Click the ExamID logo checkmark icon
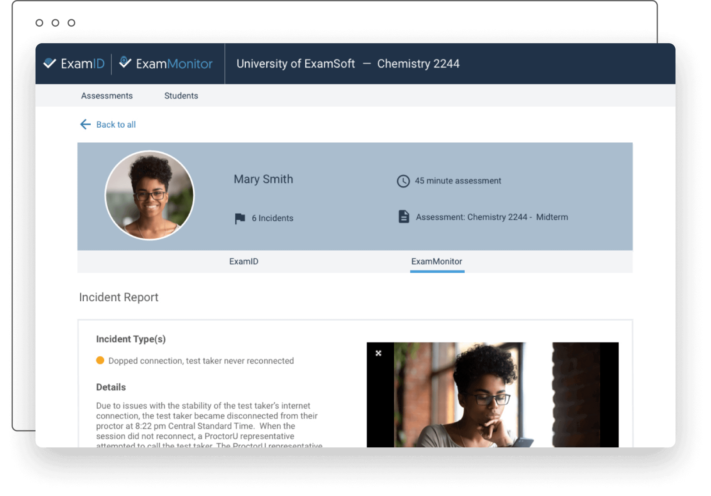Image resolution: width=711 pixels, height=496 pixels. (x=49, y=63)
